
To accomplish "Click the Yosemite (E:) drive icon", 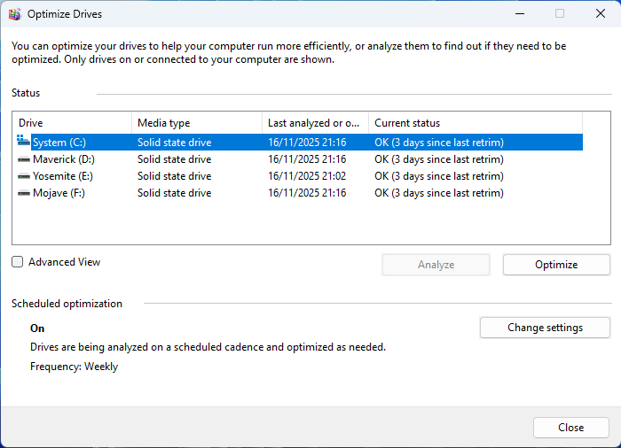I will point(24,176).
